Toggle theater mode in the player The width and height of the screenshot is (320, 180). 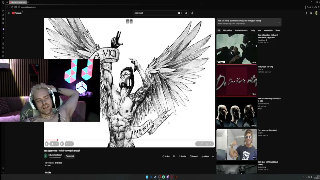tap(207, 144)
